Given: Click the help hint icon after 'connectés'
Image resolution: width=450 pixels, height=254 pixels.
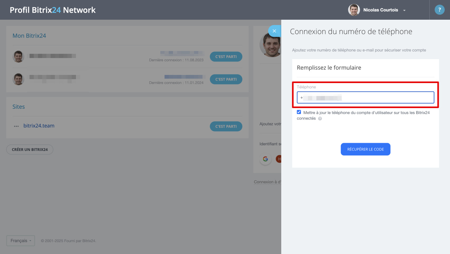Looking at the screenshot, I should pos(320,119).
